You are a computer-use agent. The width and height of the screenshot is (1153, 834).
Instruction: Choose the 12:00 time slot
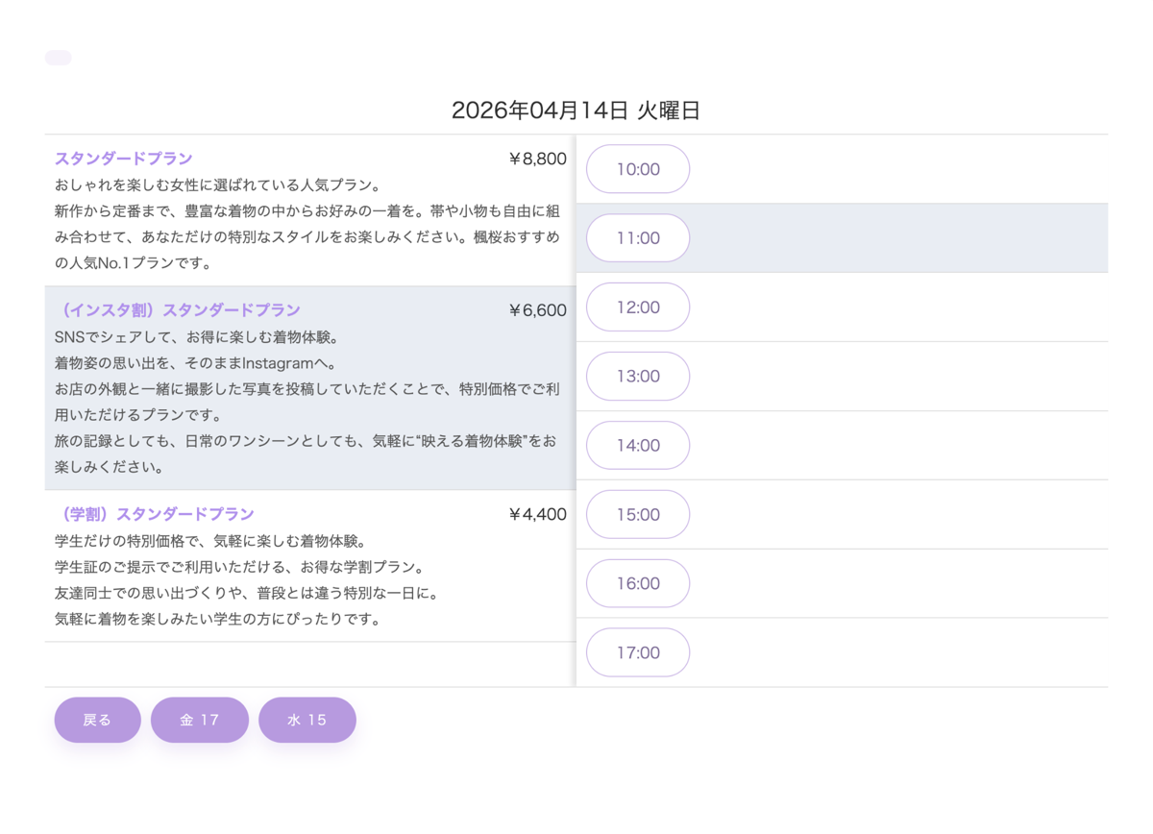(637, 307)
